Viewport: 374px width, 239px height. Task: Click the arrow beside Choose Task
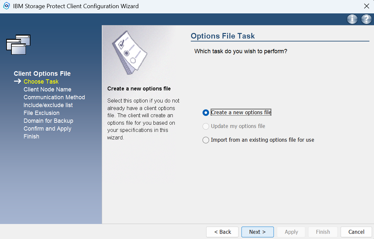pyautogui.click(x=17, y=82)
